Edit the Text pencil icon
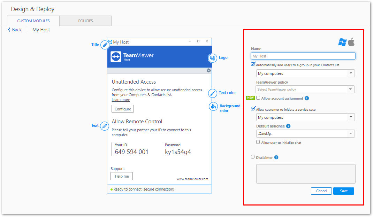The image size is (373, 217). coord(105,126)
